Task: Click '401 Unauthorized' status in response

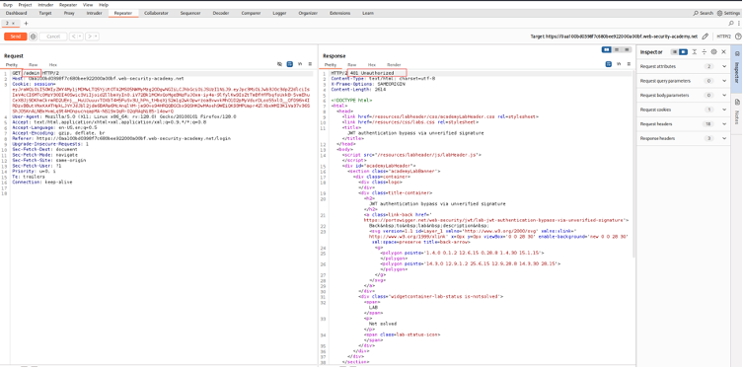Action: coord(372,73)
